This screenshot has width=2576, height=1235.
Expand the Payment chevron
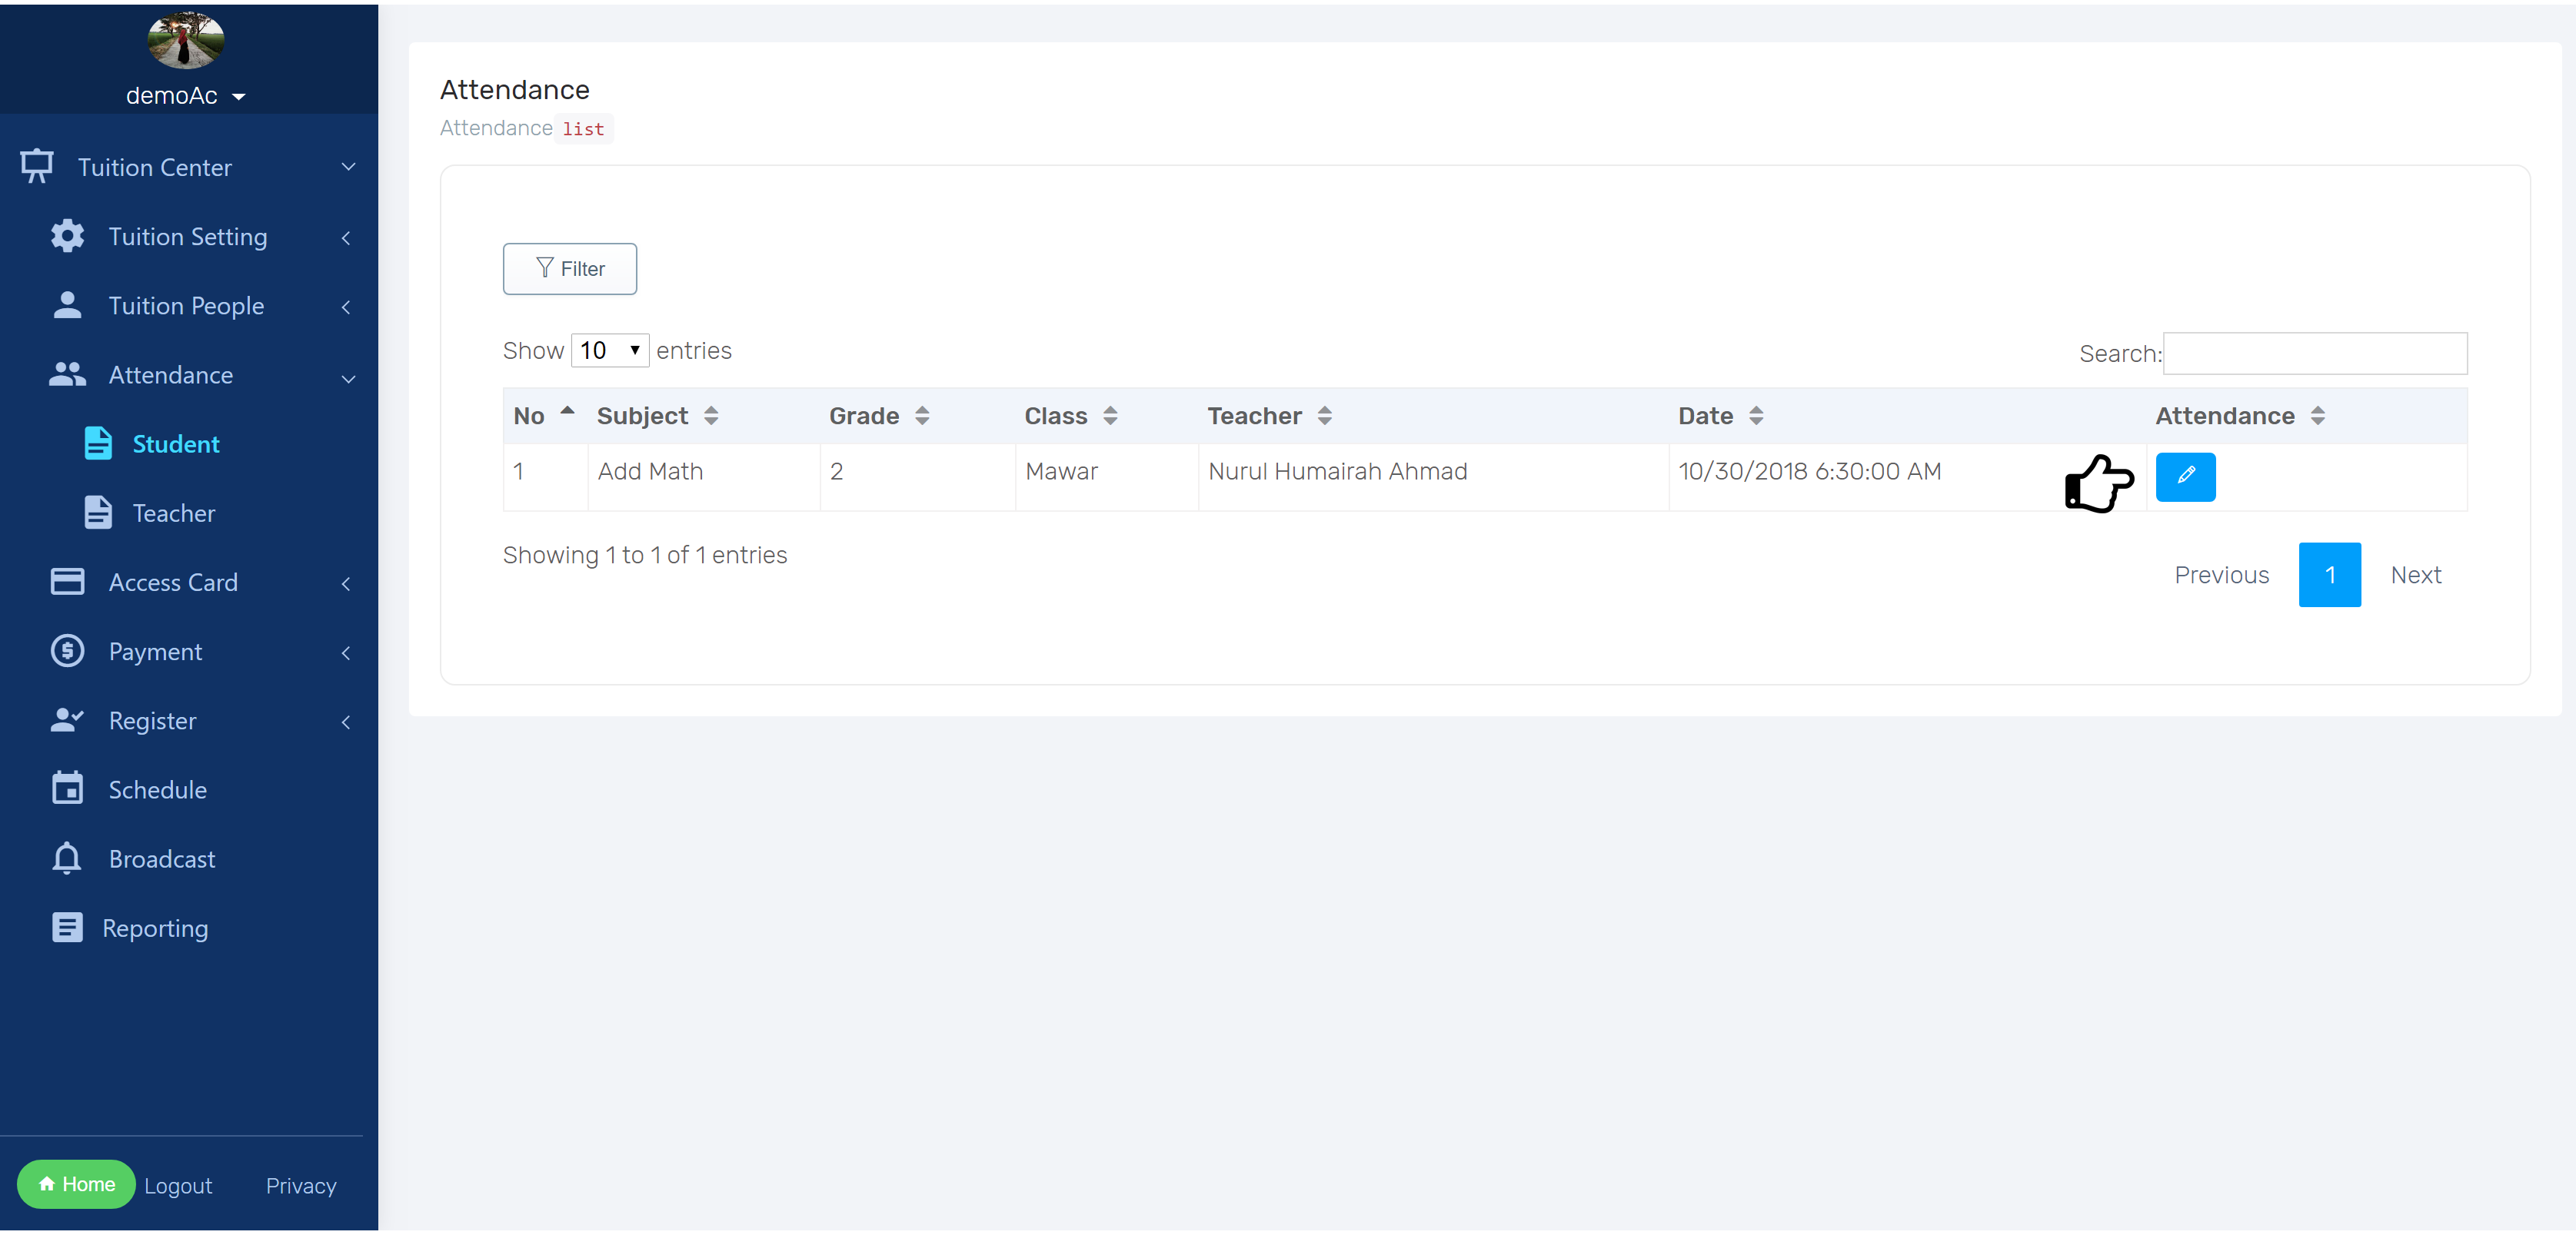(x=346, y=652)
